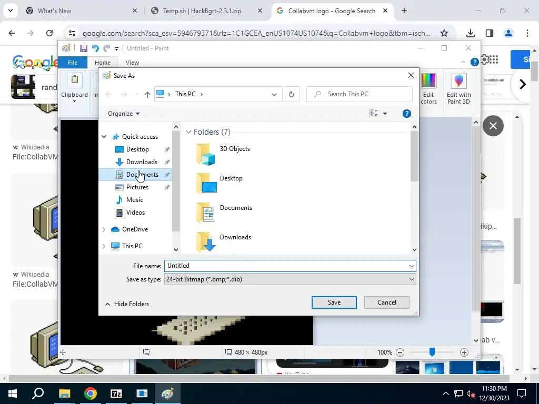Open Chrome three-dot menu
The width and height of the screenshot is (539, 404).
coord(527,33)
